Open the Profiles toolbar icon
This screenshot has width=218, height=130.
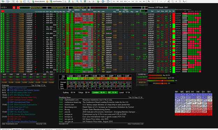tap(8, 1)
